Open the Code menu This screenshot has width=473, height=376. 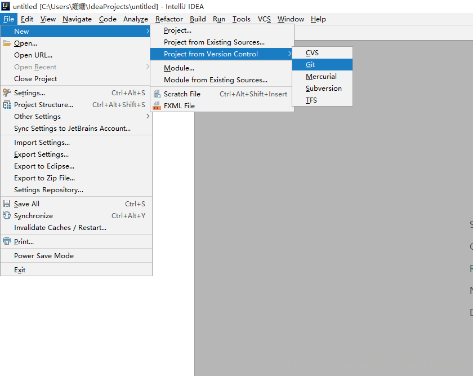(108, 19)
